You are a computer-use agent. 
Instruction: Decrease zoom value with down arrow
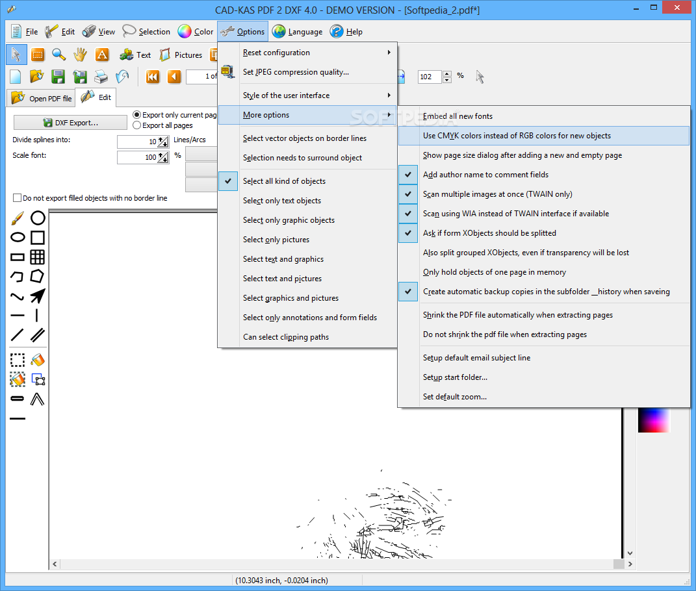coord(447,81)
